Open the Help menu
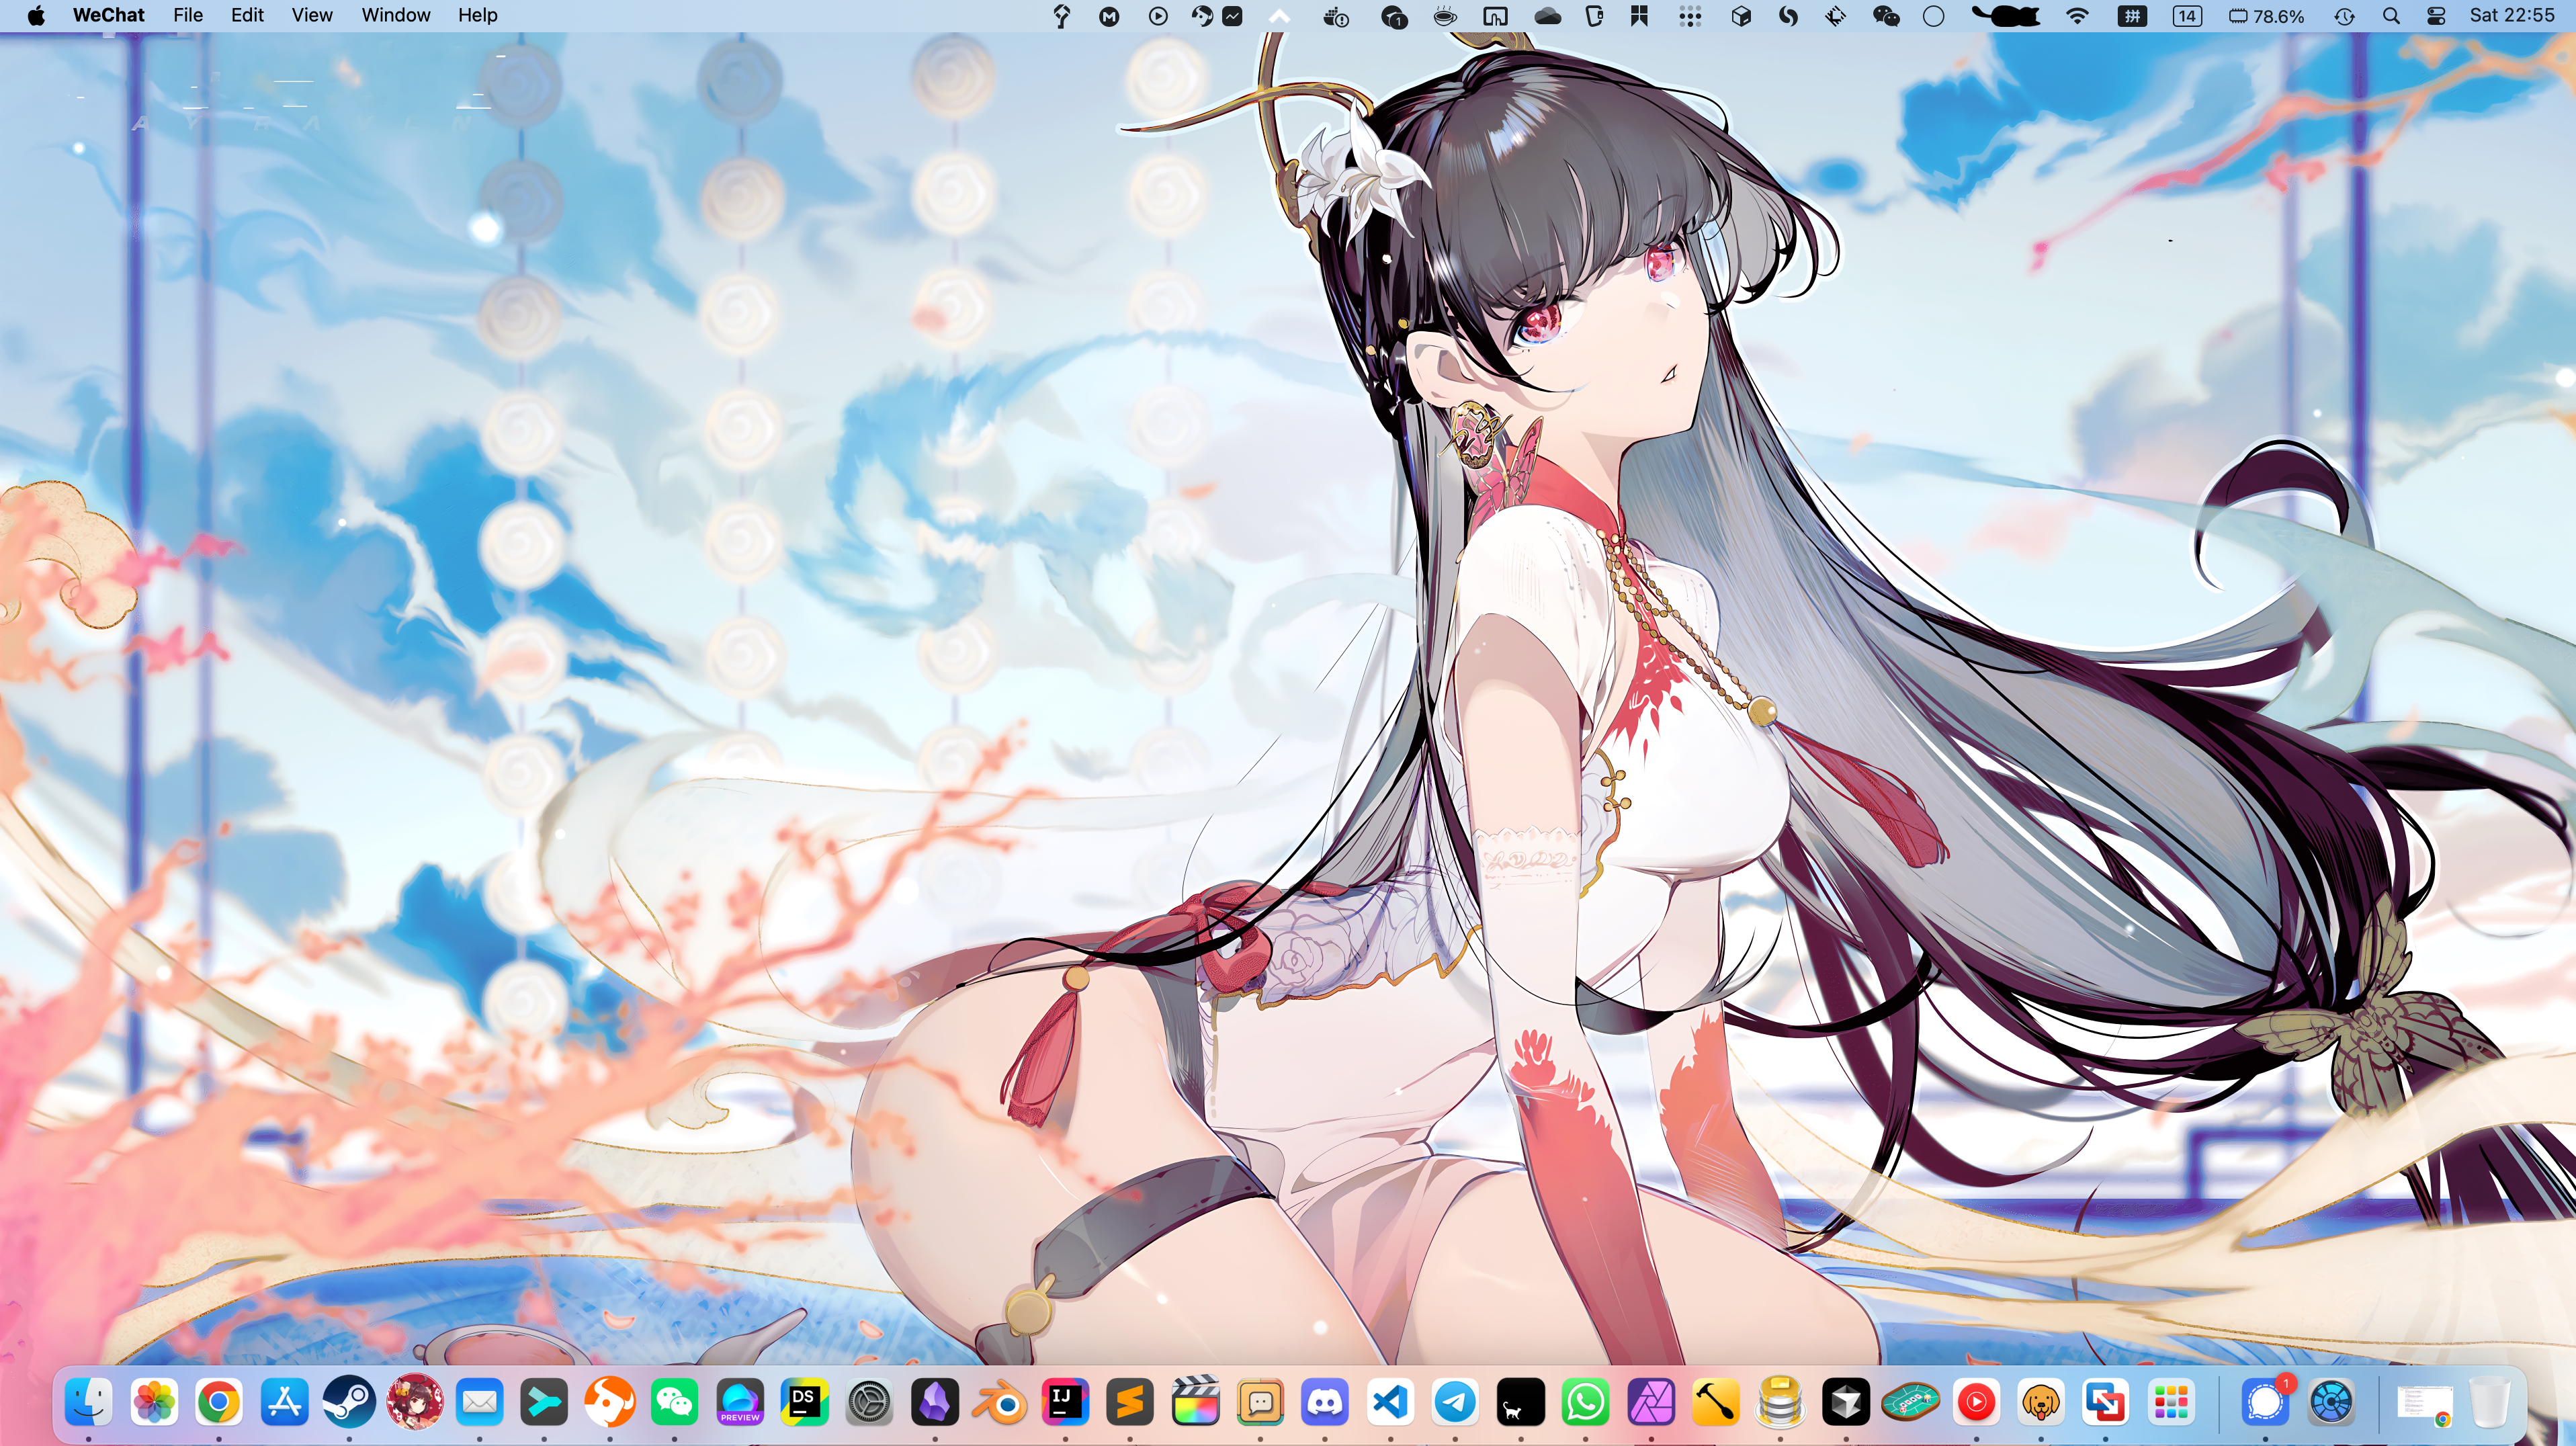 (478, 15)
